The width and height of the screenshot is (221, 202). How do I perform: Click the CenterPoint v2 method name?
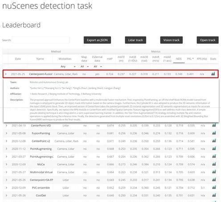click(41, 141)
